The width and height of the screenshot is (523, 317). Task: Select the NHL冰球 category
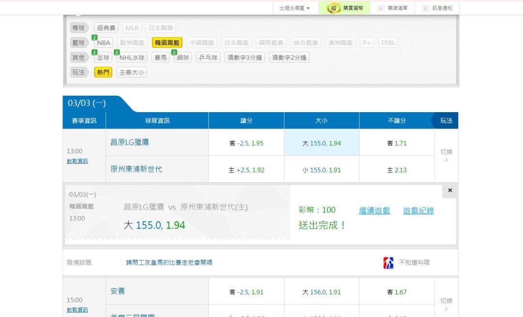click(x=132, y=58)
